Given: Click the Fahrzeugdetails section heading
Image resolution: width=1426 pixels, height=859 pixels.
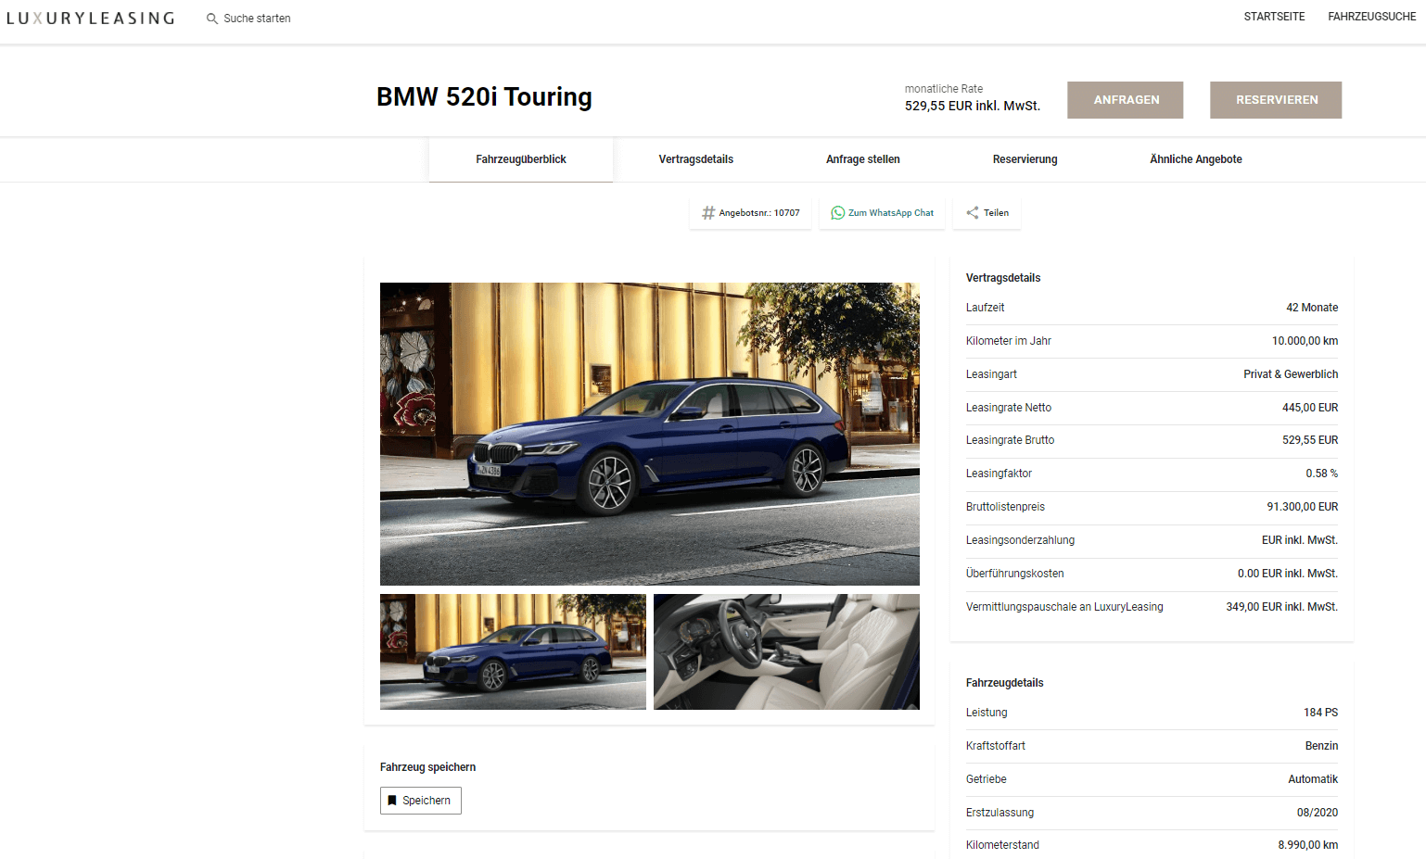Looking at the screenshot, I should pos(1005,683).
